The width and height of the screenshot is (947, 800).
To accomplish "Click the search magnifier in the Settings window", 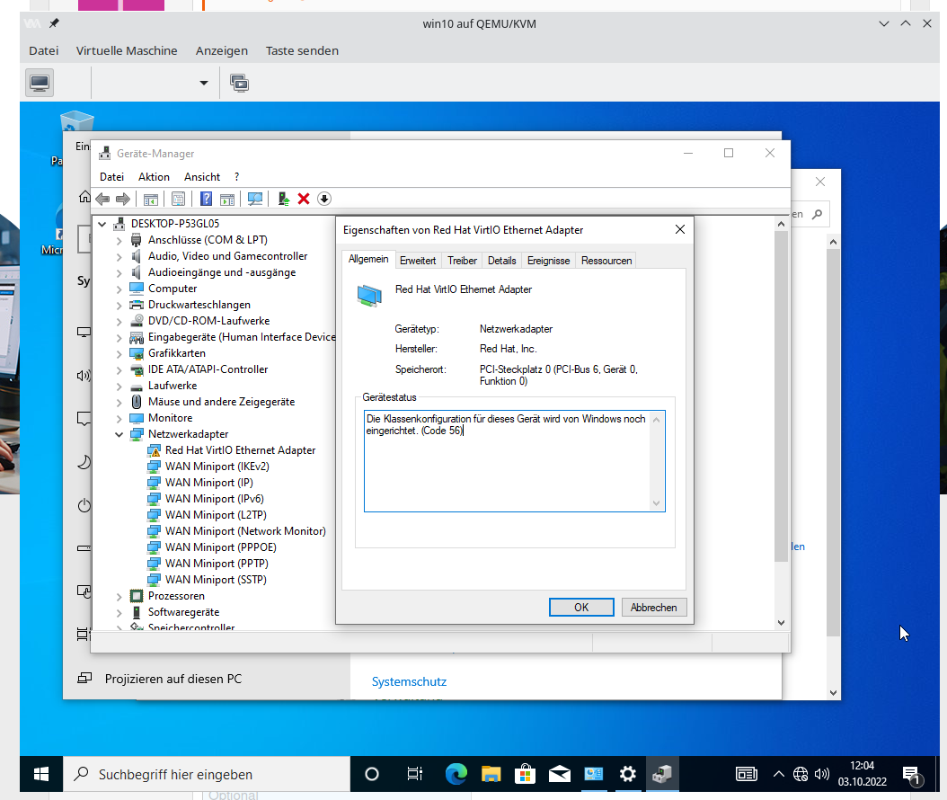I will click(817, 214).
